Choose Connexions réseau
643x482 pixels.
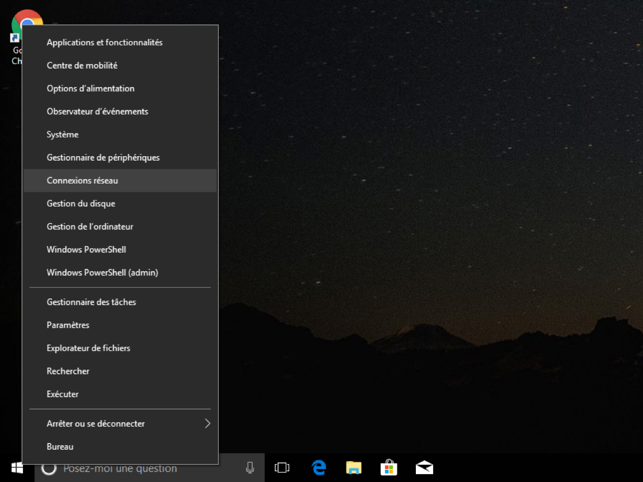click(x=120, y=180)
